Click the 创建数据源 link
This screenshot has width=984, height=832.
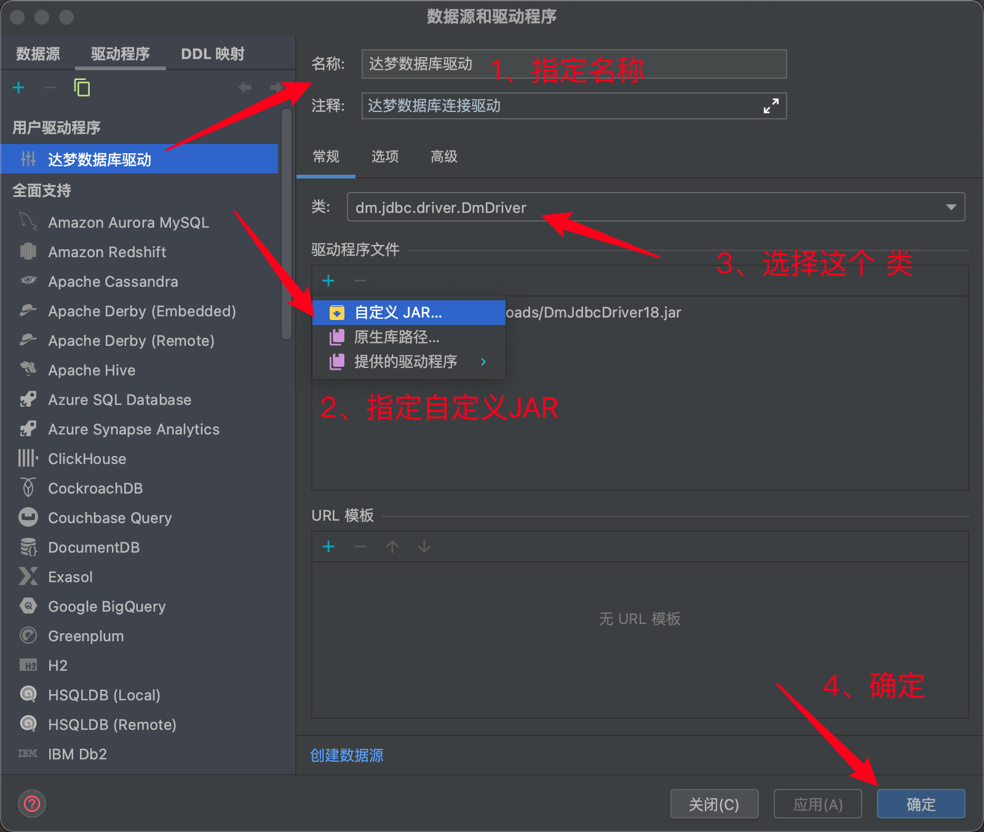click(x=347, y=755)
